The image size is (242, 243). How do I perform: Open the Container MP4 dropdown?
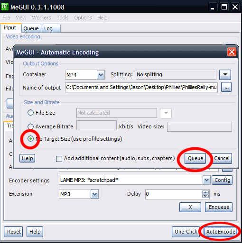tap(101, 75)
